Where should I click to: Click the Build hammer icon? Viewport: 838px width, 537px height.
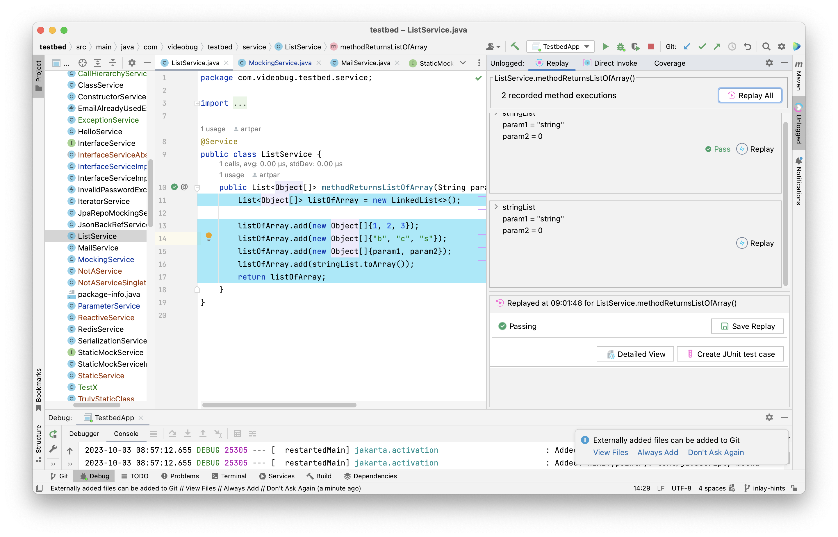point(515,47)
